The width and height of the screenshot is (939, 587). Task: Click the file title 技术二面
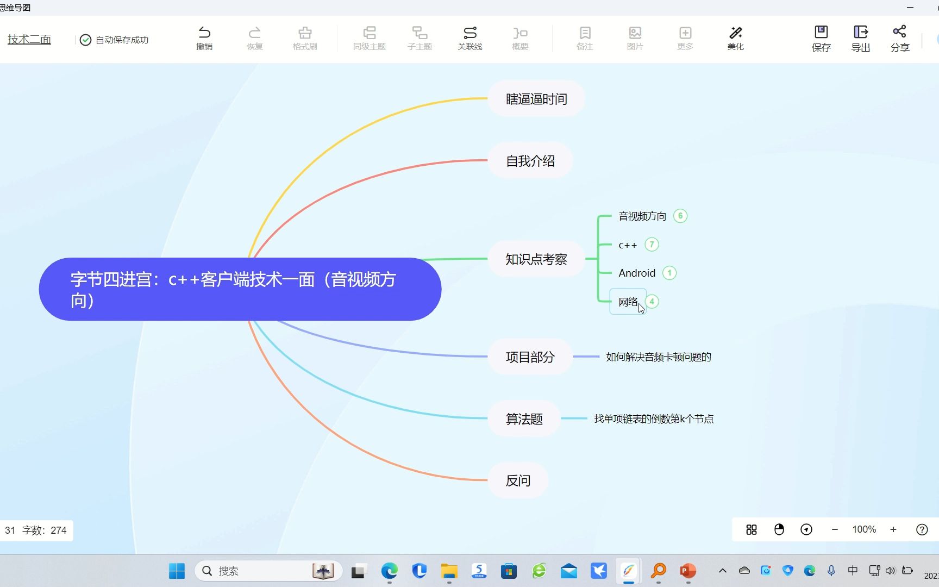point(29,39)
